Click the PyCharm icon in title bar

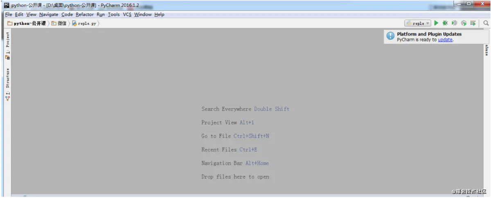(x=7, y=5)
